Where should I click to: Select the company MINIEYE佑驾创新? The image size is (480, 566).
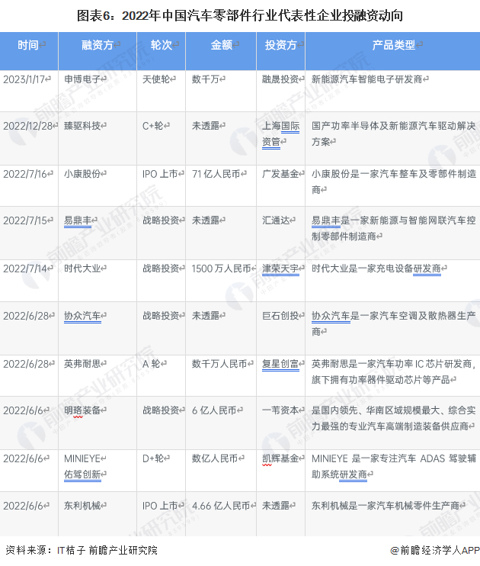coord(82,467)
